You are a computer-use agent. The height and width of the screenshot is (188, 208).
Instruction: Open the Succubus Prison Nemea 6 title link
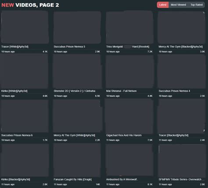click(17, 135)
